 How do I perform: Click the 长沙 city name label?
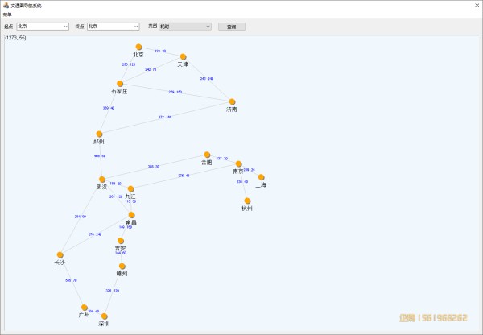[x=60, y=263]
